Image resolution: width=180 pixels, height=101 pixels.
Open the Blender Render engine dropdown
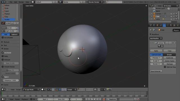(95, 2)
